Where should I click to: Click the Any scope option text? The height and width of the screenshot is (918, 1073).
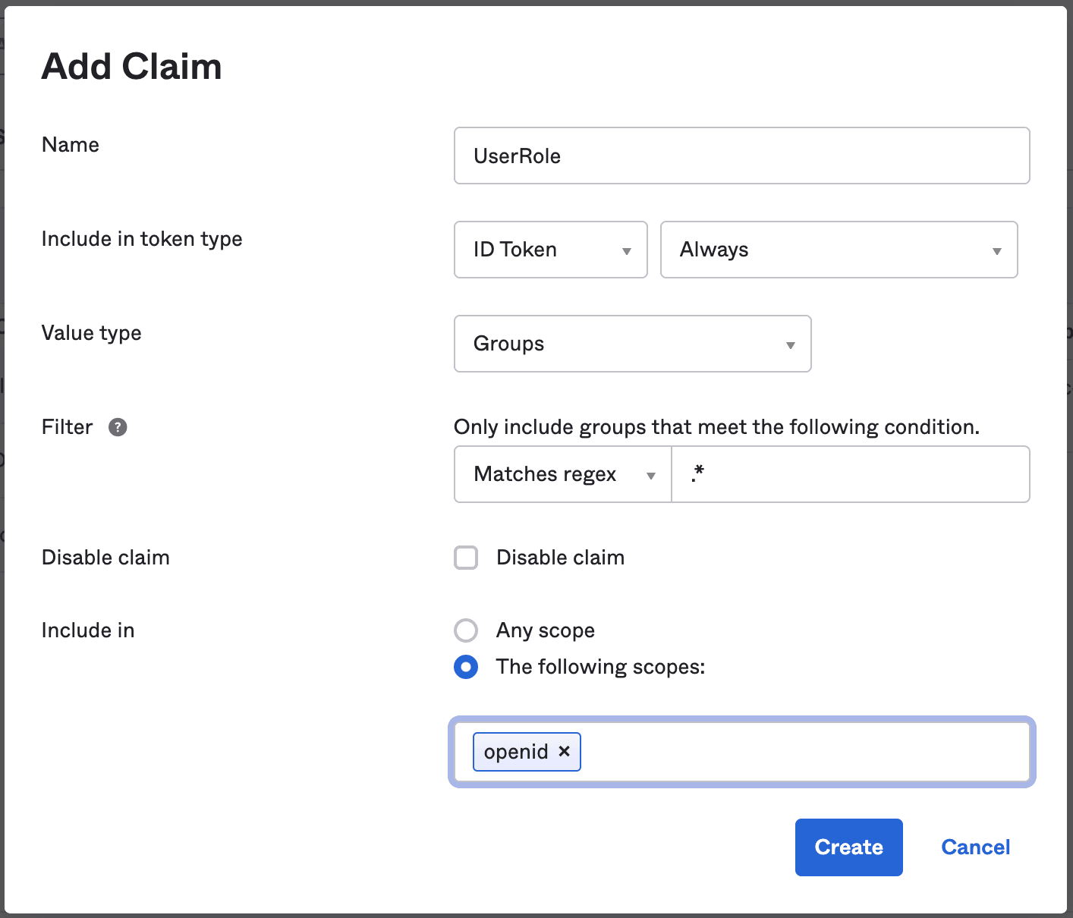545,630
